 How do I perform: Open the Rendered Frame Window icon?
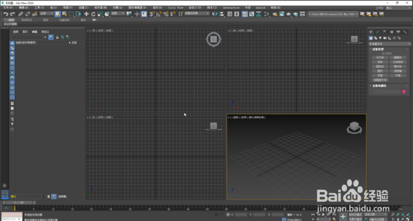[281, 14]
